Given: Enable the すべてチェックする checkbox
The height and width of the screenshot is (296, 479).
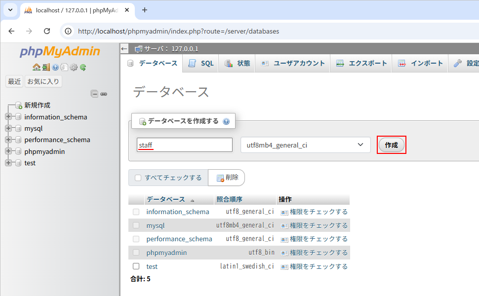Looking at the screenshot, I should coord(138,177).
